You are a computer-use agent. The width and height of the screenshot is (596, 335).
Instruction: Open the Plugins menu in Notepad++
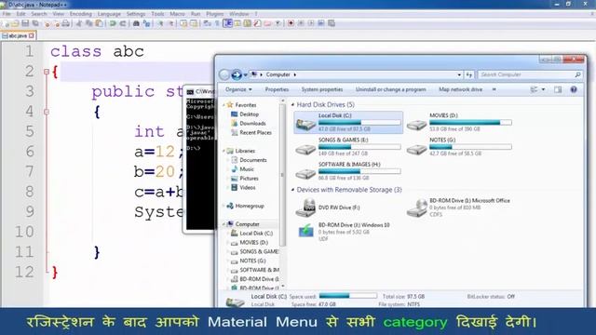215,14
